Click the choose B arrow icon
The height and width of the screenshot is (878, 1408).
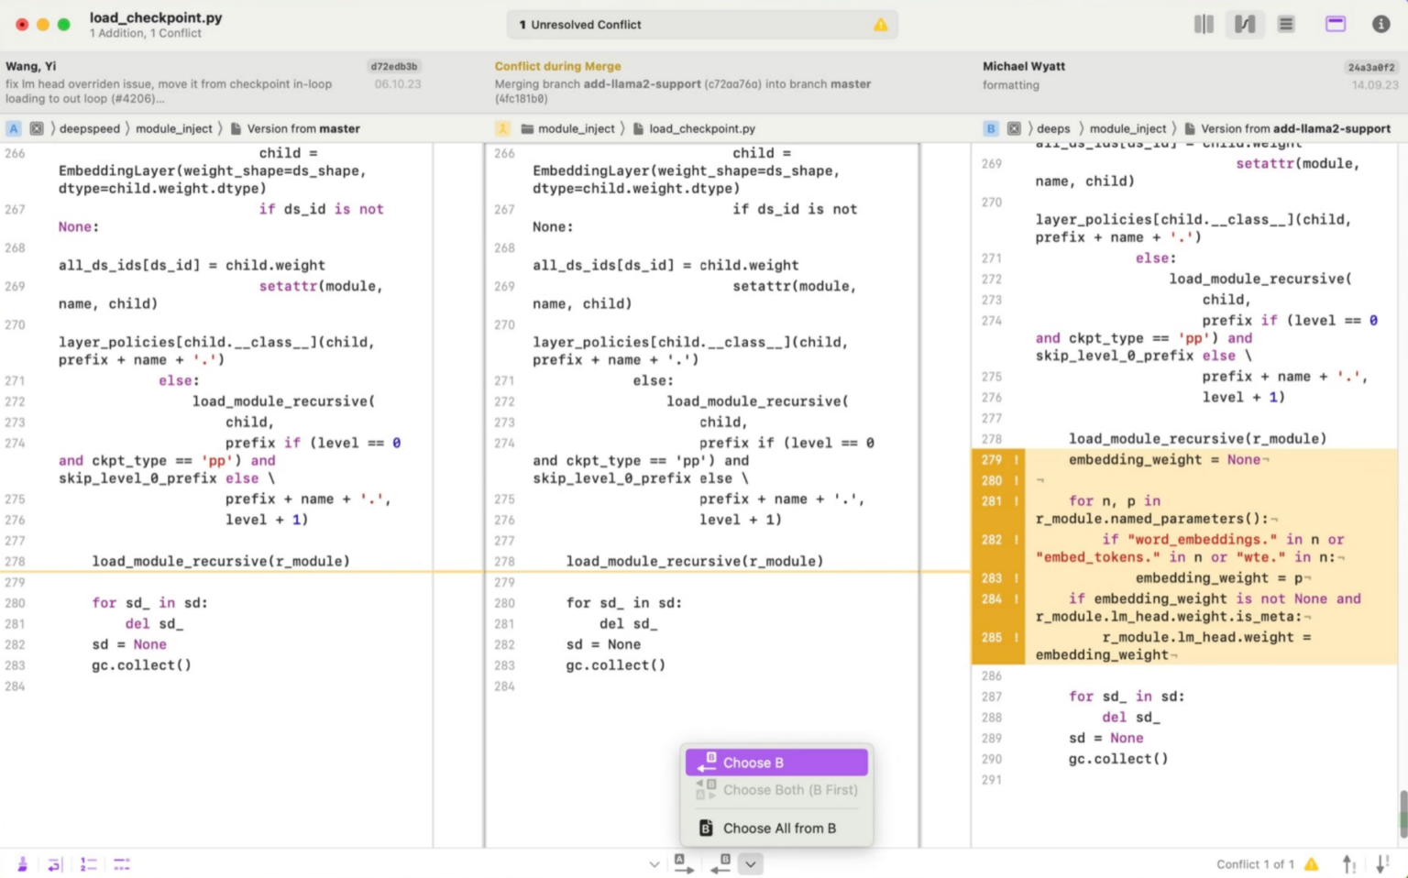click(x=720, y=863)
